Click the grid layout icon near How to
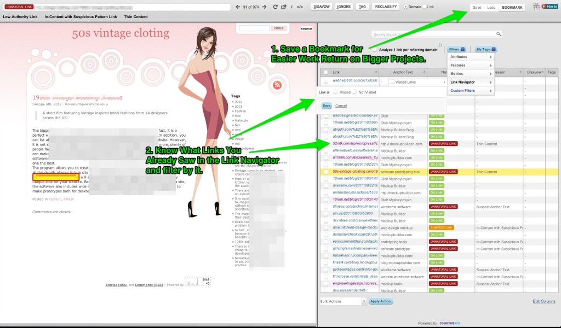Screen dimensions: 561x328 [x=536, y=7]
